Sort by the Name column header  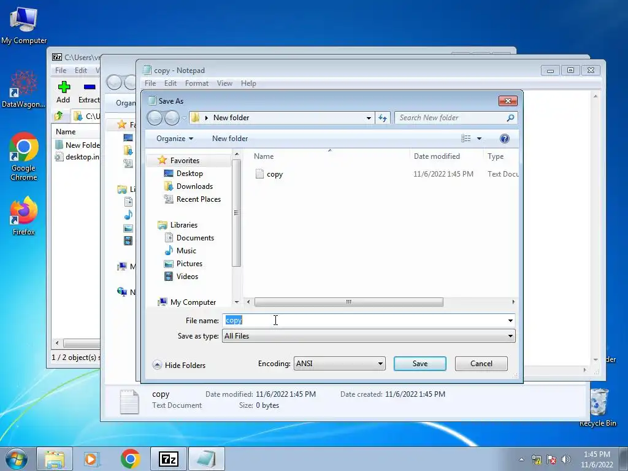pos(329,156)
